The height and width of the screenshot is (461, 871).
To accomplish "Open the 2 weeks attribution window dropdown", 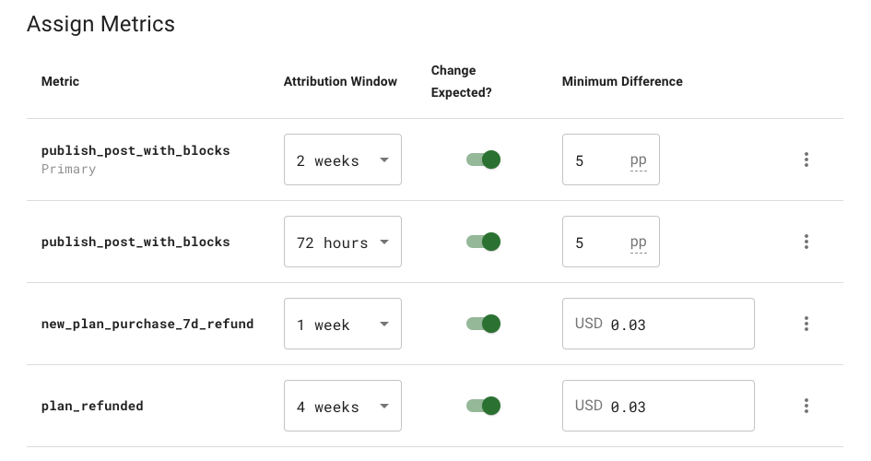I will 343,160.
